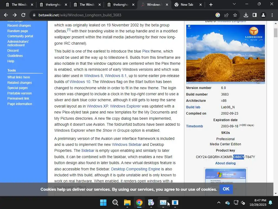Open a new tab with the plus button
278x209 pixels.
(211, 5)
